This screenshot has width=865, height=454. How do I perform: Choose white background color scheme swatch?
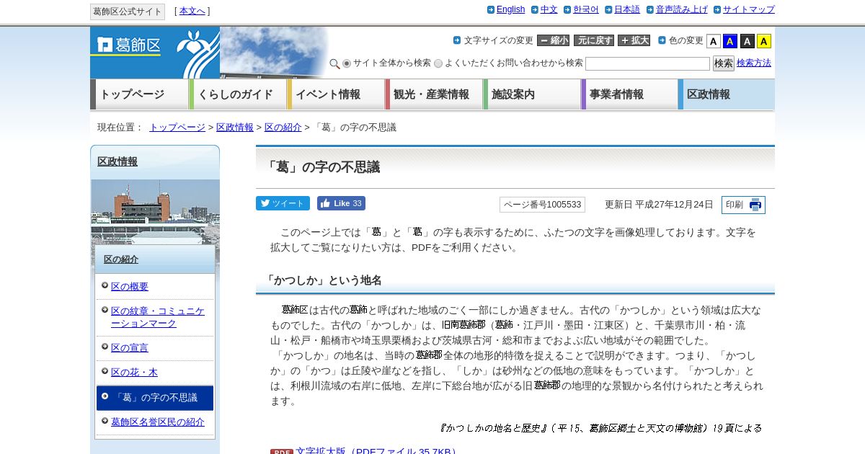(x=713, y=41)
